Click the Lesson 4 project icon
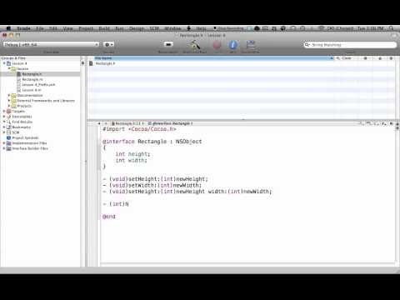Screen dimensions: 400x300 click(x=9, y=63)
